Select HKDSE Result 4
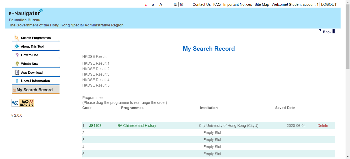The width and height of the screenshot is (350, 159). click(96, 80)
